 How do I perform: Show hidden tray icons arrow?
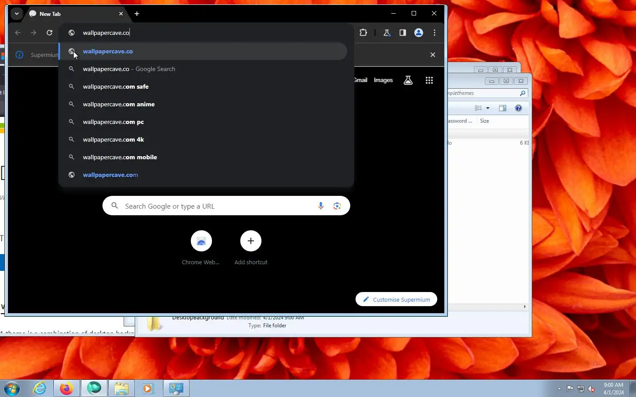click(x=559, y=389)
